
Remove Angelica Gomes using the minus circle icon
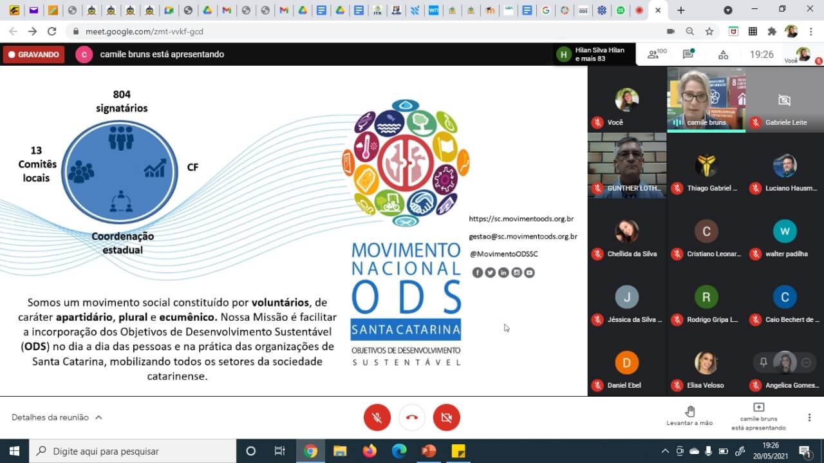click(805, 363)
